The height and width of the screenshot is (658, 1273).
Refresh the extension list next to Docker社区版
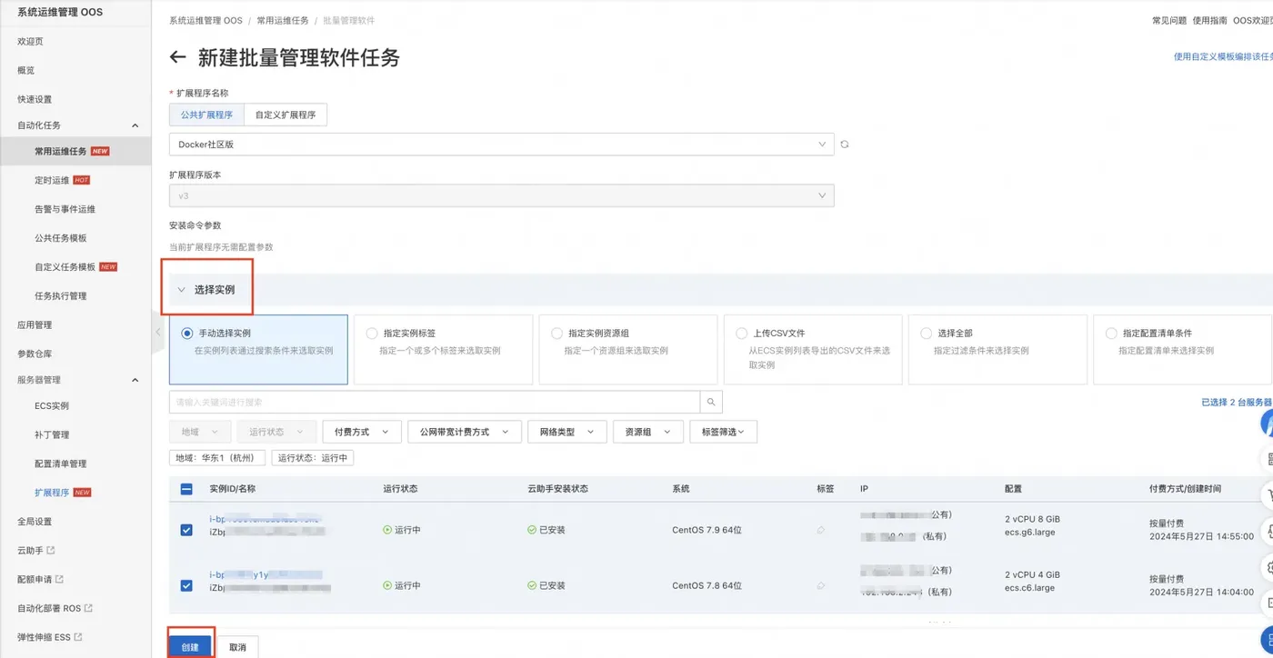[x=845, y=145]
